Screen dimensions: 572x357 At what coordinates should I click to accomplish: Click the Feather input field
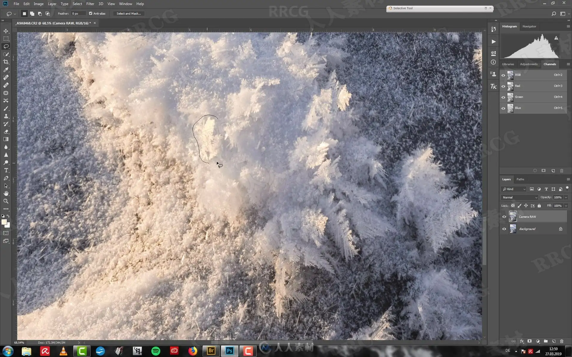(x=78, y=14)
